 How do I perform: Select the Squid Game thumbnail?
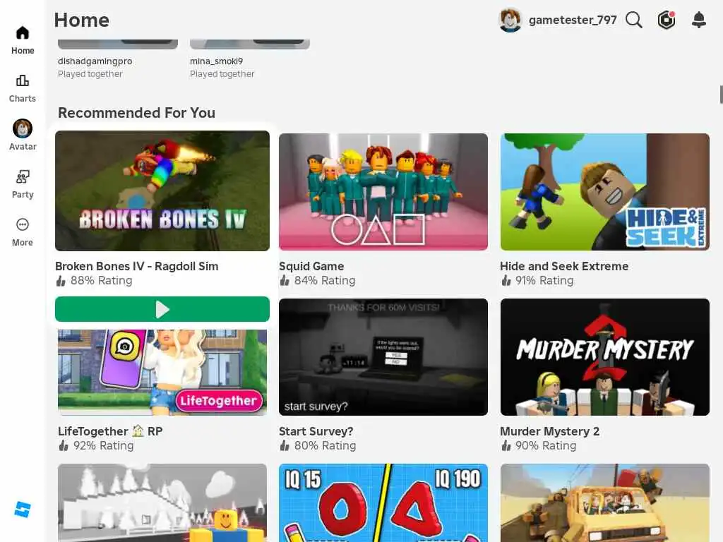tap(383, 192)
